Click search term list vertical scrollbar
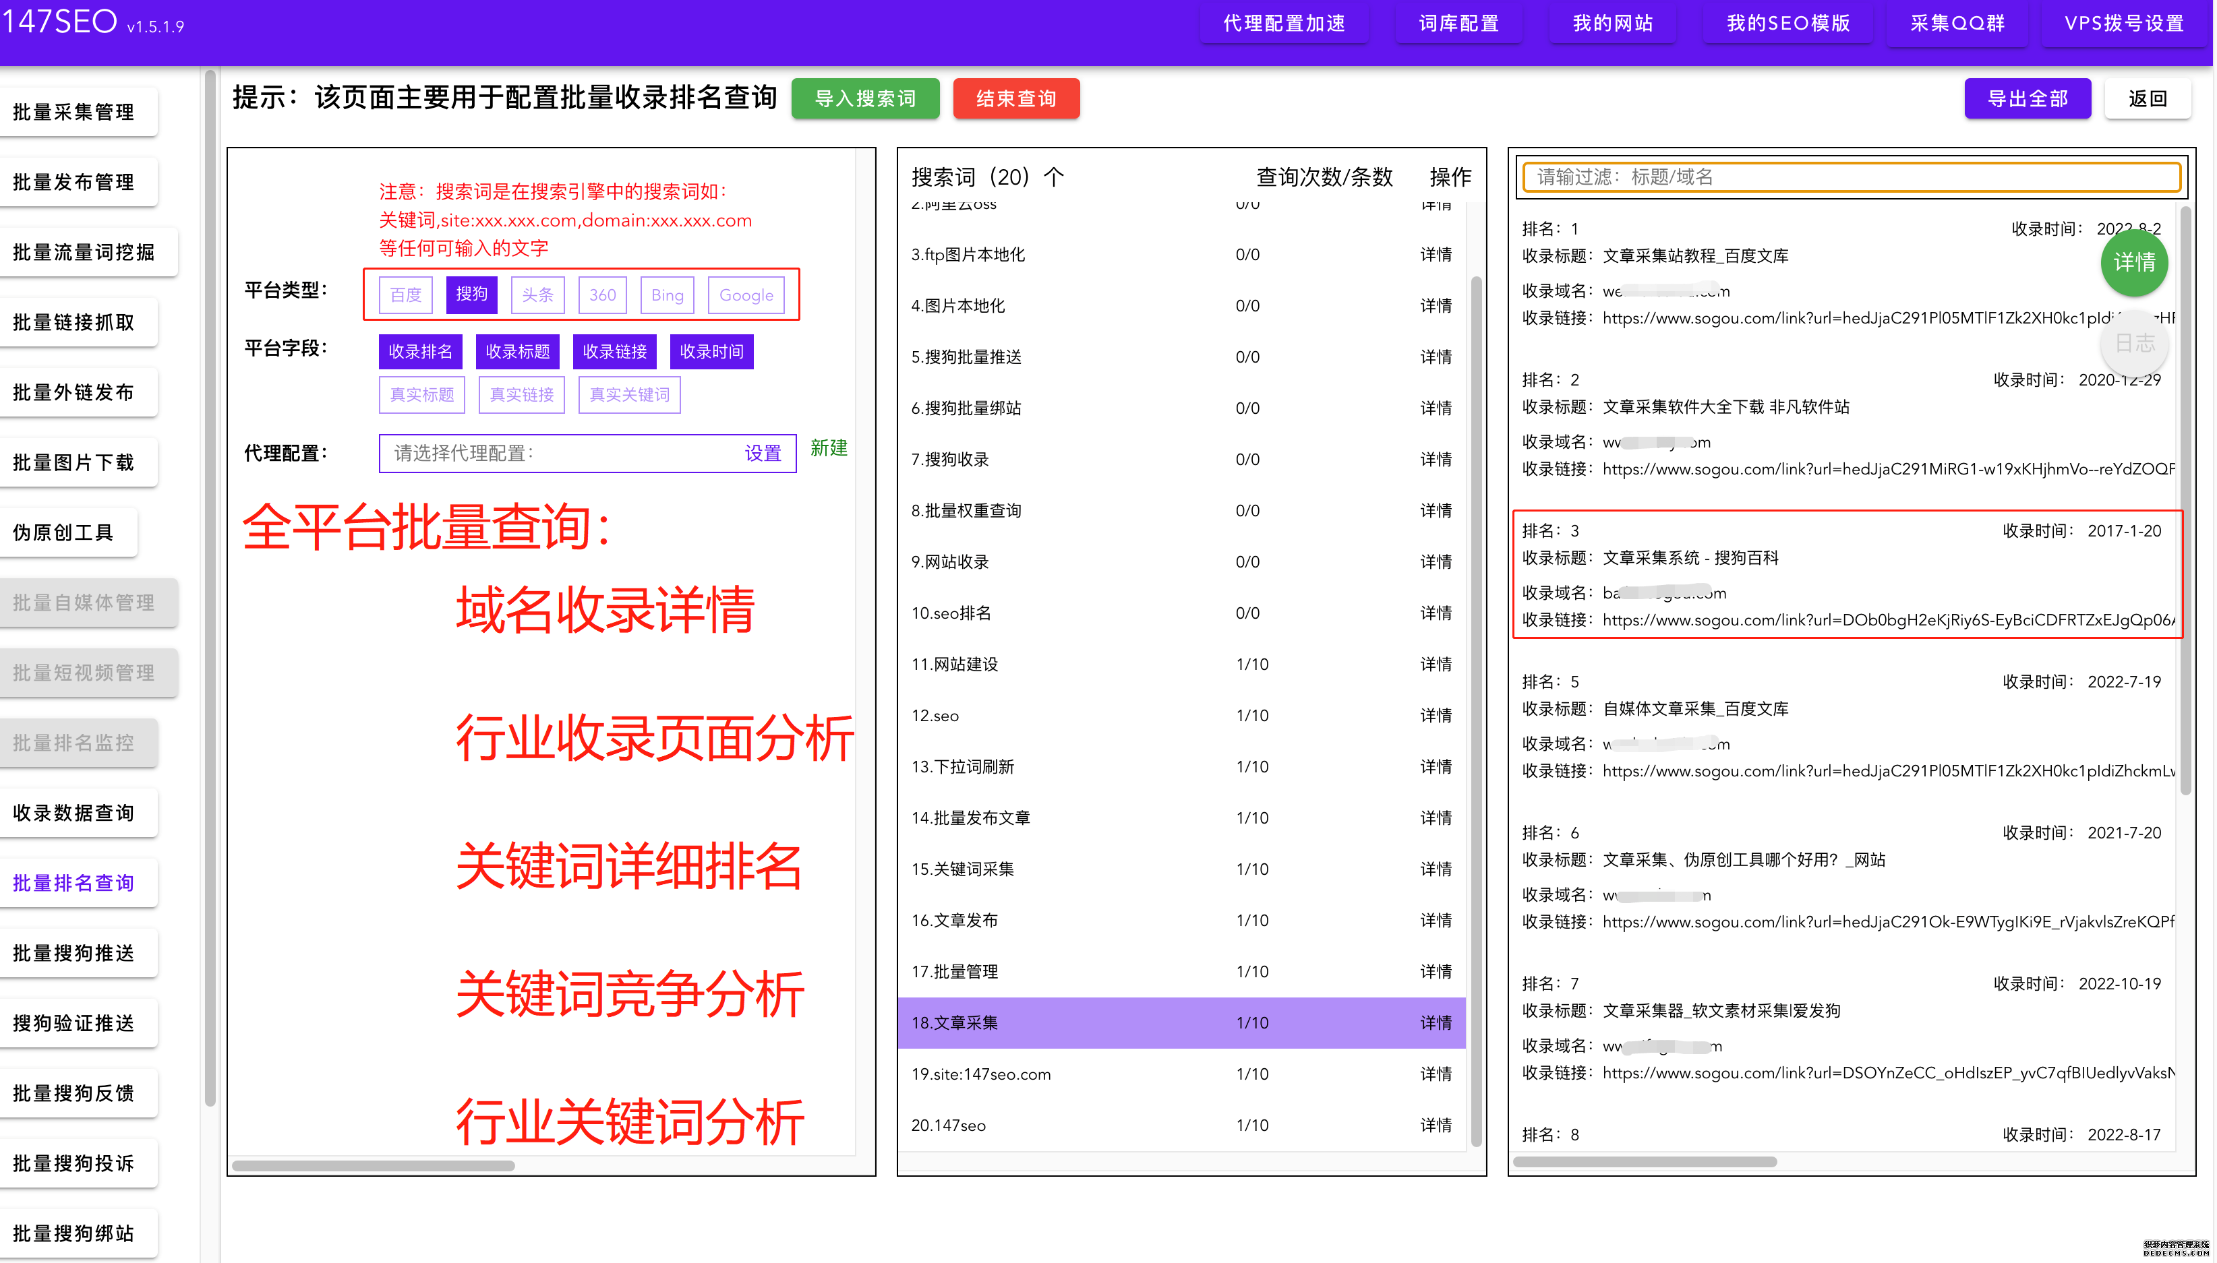Viewport: 2217px width, 1263px height. (1476, 711)
